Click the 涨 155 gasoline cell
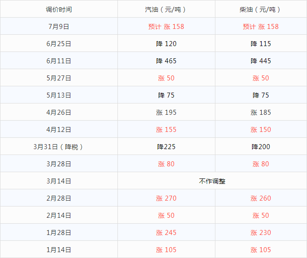This screenshot has height=258, width=307. (166, 130)
